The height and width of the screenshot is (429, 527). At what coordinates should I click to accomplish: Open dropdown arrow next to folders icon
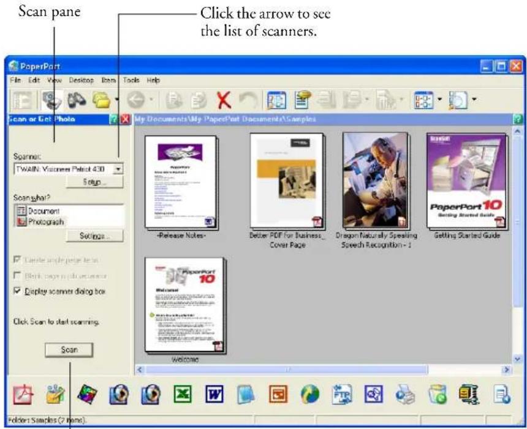coord(116,99)
